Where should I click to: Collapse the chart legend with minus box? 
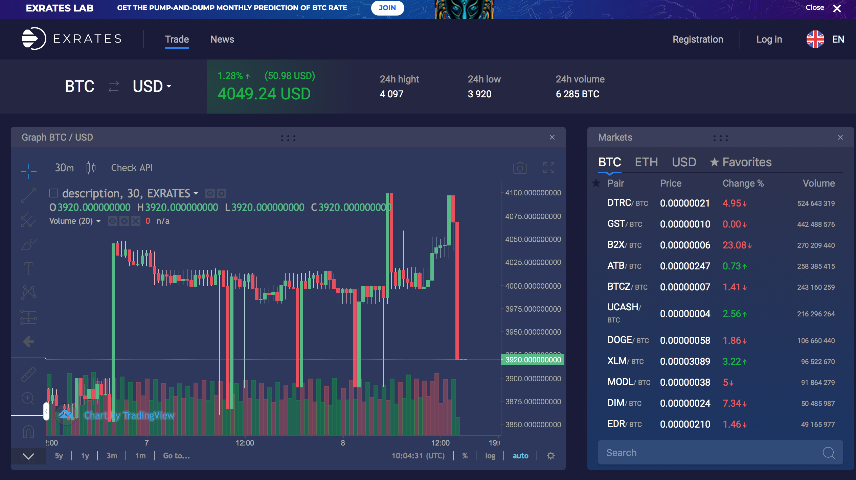pyautogui.click(x=54, y=193)
